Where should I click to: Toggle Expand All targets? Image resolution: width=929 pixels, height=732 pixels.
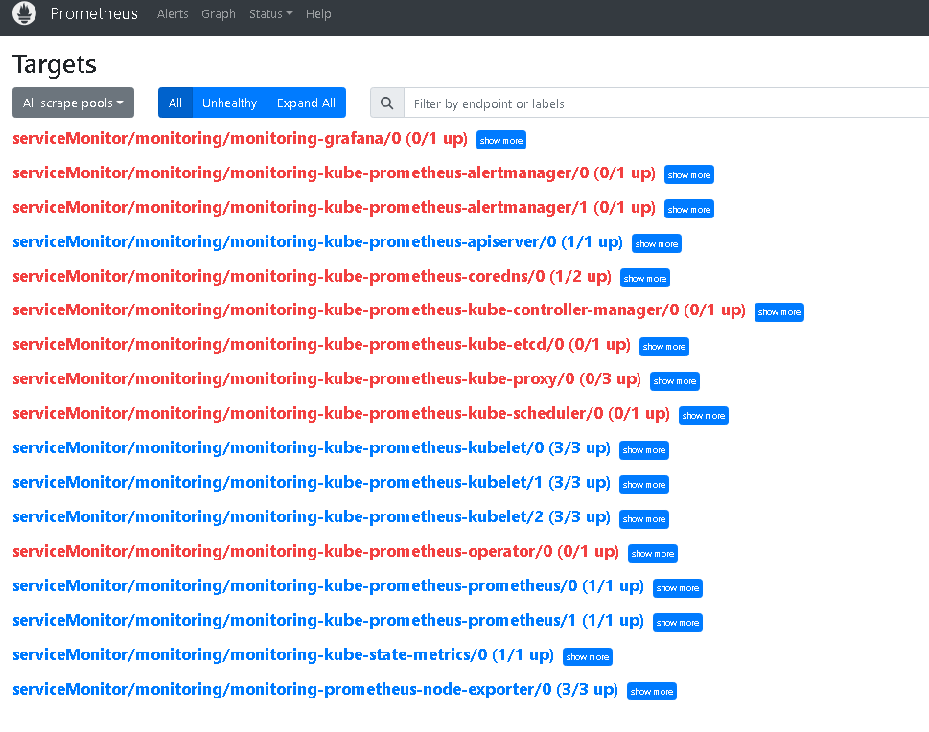(x=306, y=103)
